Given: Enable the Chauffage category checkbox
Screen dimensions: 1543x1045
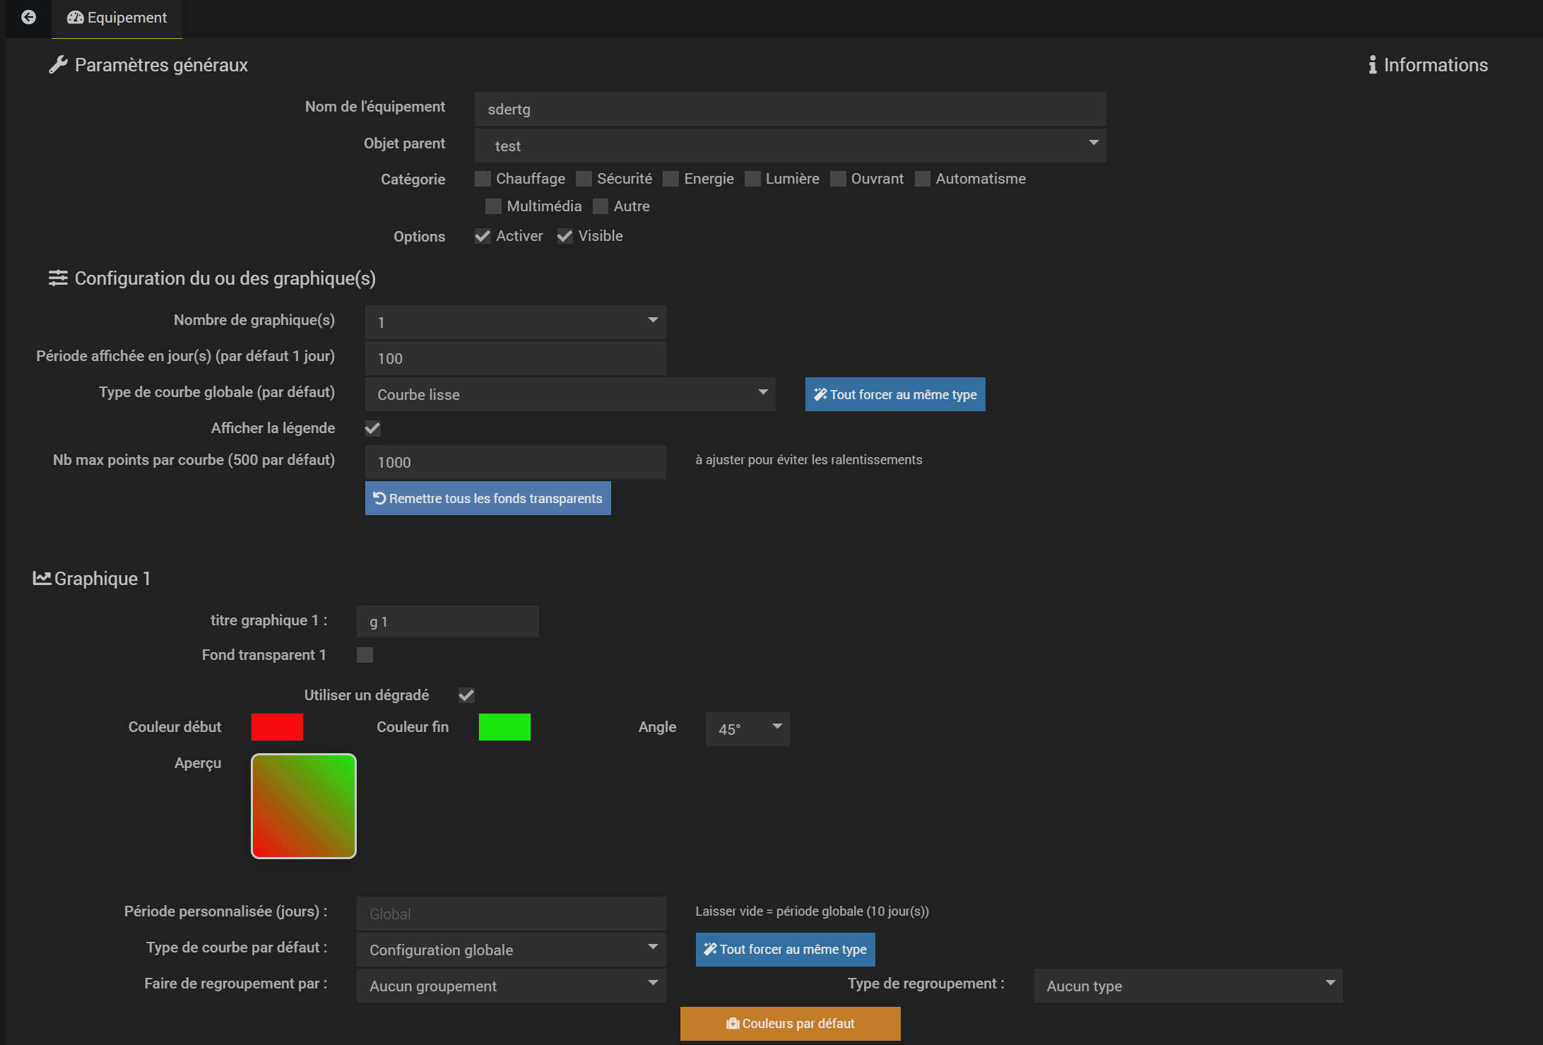Looking at the screenshot, I should click(x=483, y=179).
